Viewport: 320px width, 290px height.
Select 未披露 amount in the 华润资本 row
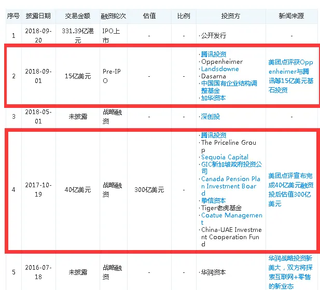78,272
